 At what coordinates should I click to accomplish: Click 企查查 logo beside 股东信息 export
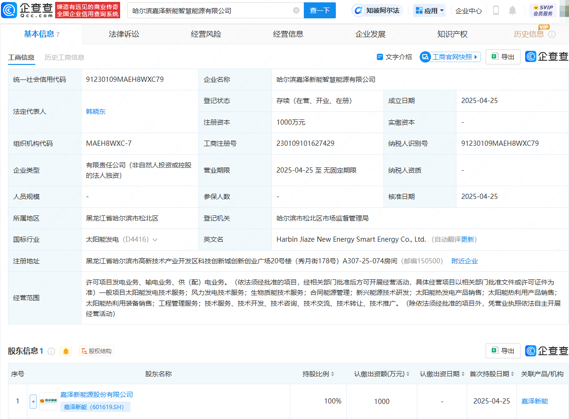[547, 351]
